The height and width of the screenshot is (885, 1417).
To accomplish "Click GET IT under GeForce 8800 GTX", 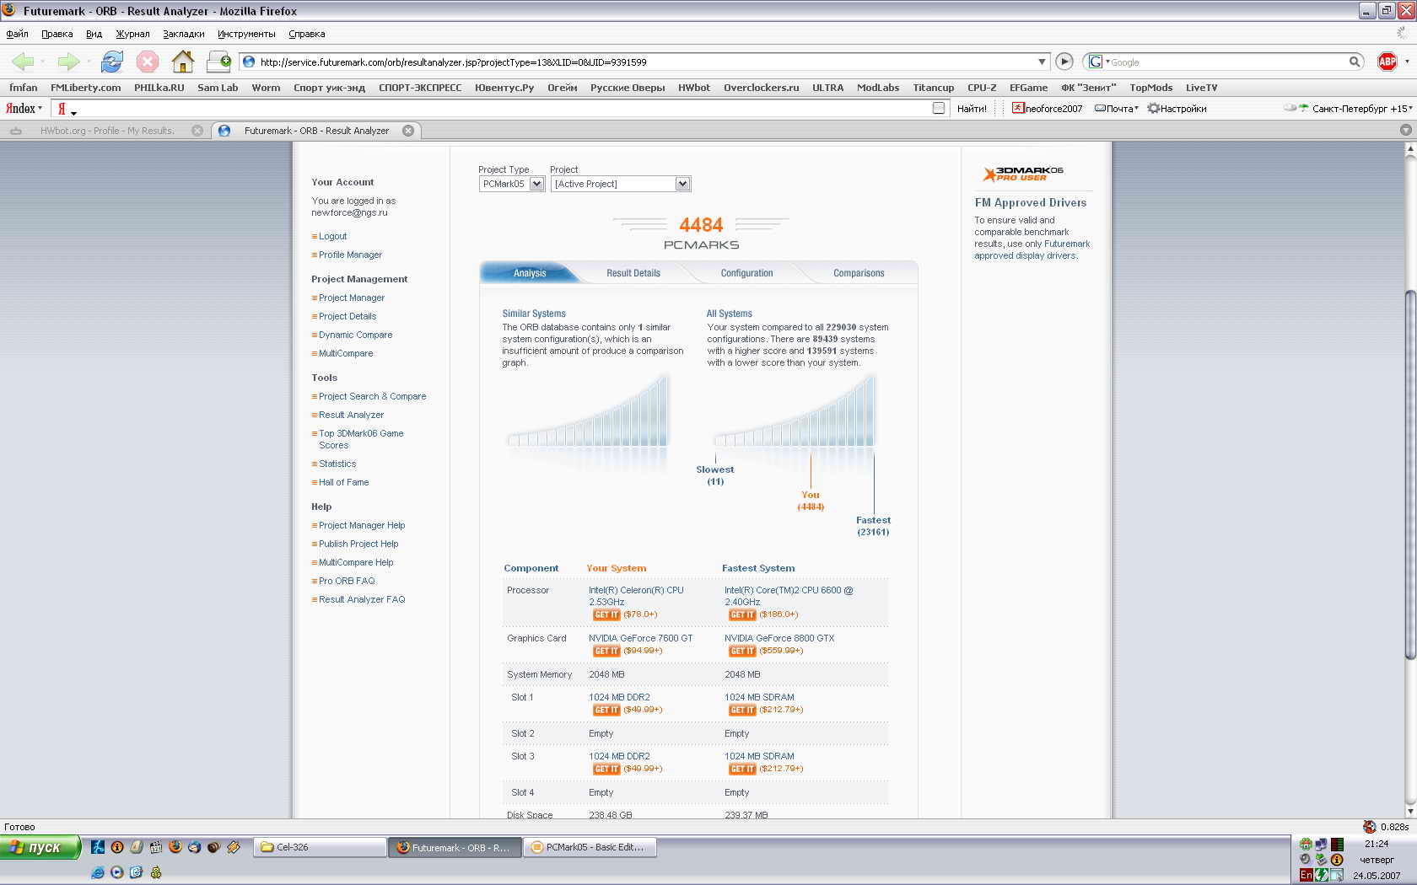I will click(x=742, y=651).
